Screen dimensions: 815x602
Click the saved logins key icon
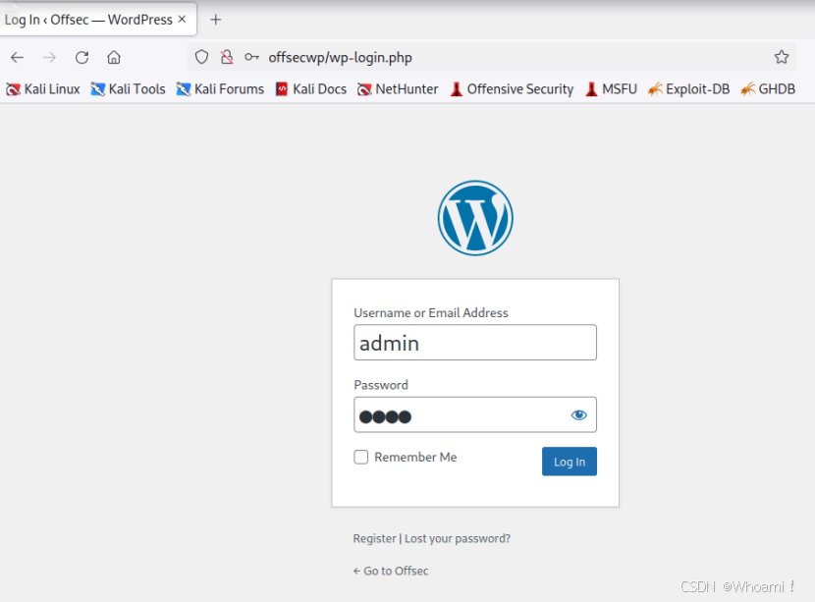(x=251, y=57)
